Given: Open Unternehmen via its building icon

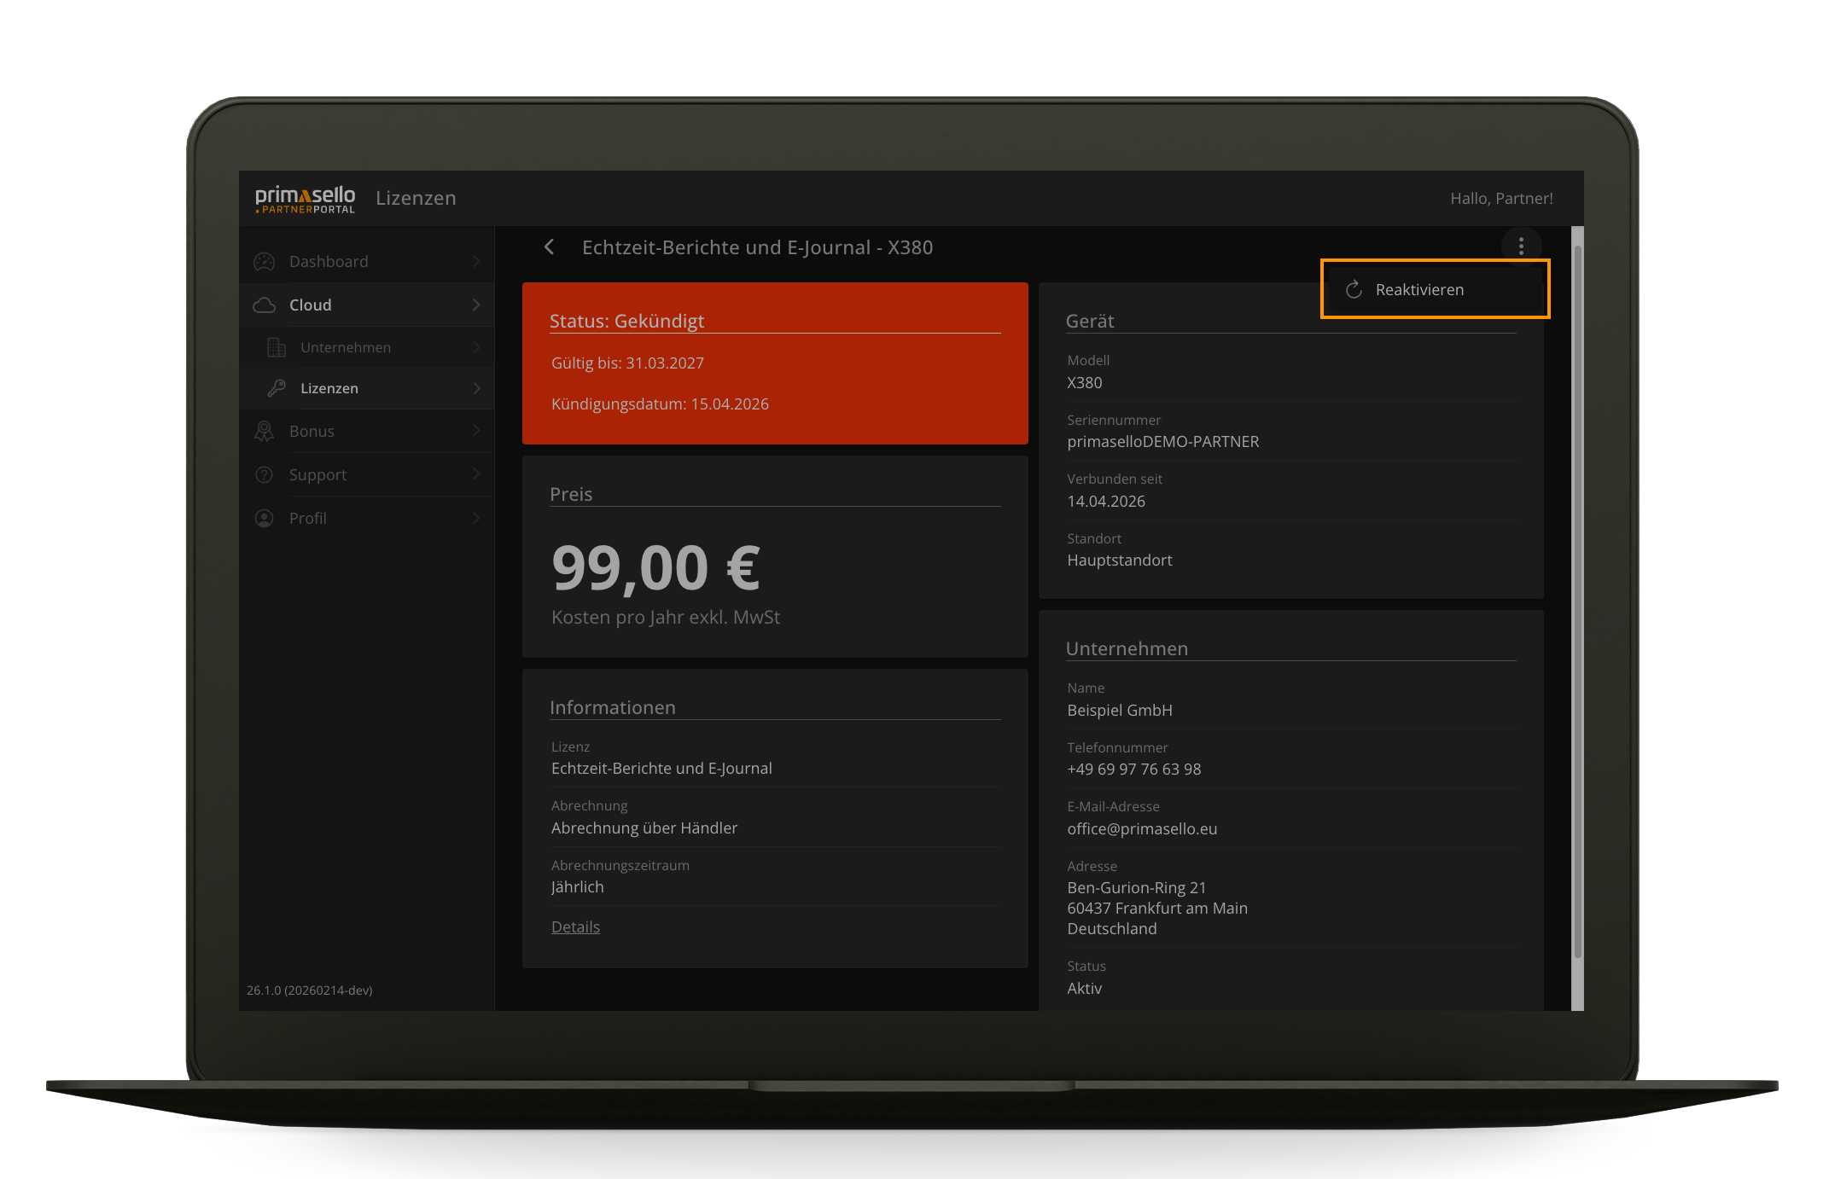Looking at the screenshot, I should (276, 347).
